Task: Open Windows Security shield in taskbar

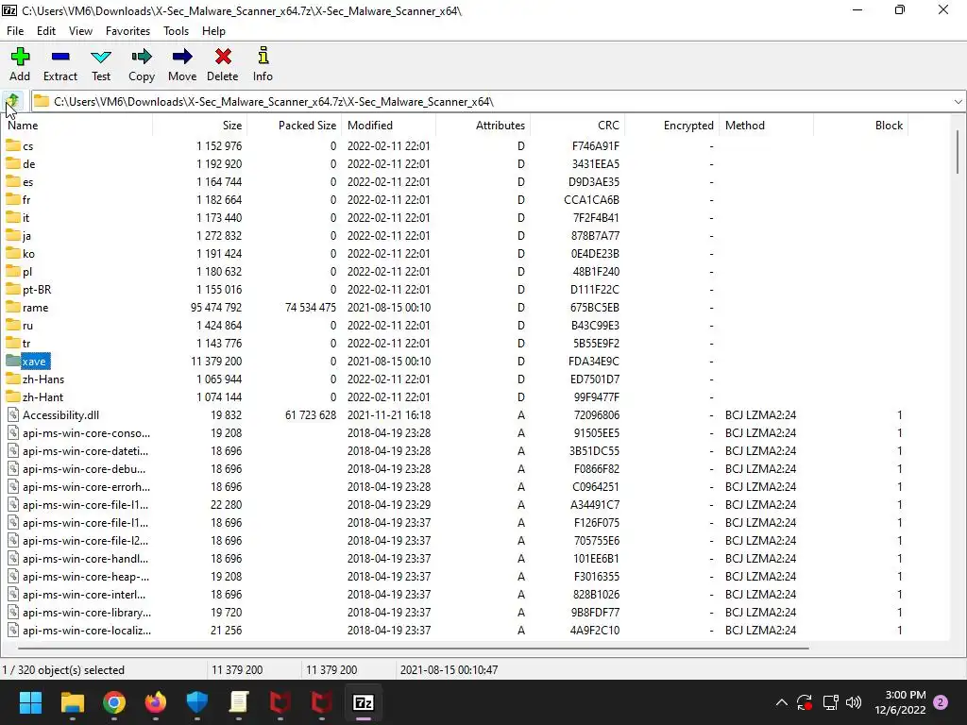Action: [197, 702]
